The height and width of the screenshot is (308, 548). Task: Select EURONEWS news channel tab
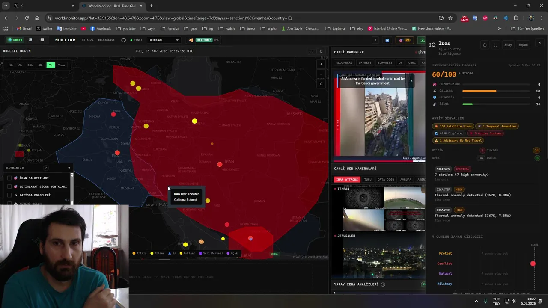pos(385,62)
